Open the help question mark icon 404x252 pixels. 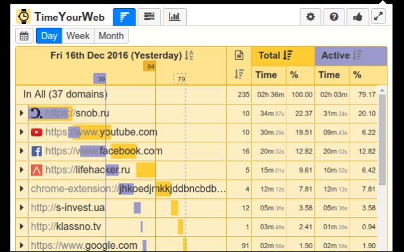pyautogui.click(x=334, y=17)
